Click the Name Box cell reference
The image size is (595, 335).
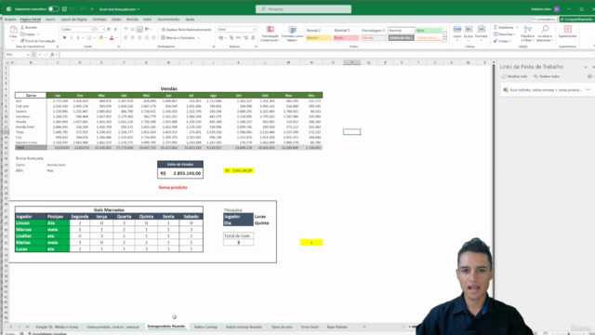[17, 55]
